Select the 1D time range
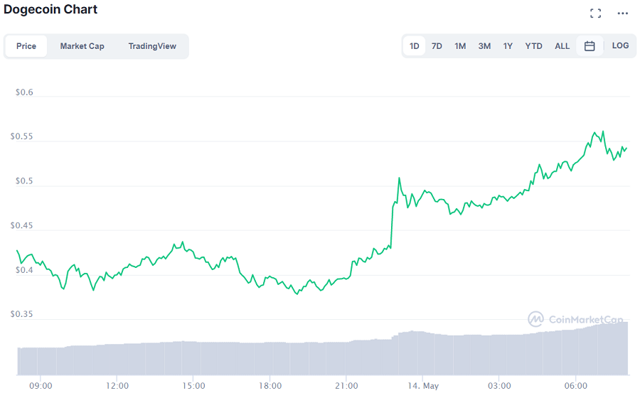 point(415,45)
